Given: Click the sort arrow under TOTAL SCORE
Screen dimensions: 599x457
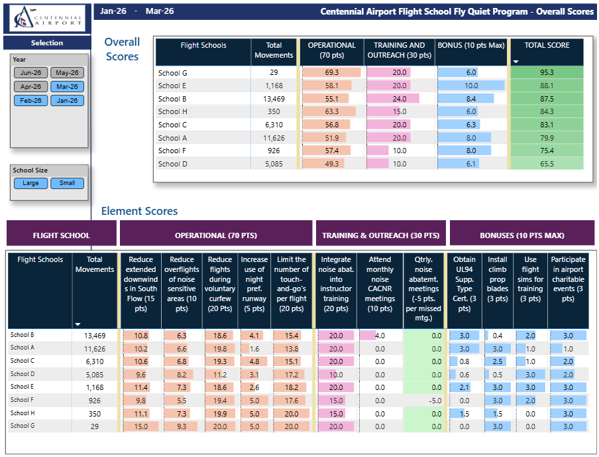Looking at the screenshot, I should (516, 62).
